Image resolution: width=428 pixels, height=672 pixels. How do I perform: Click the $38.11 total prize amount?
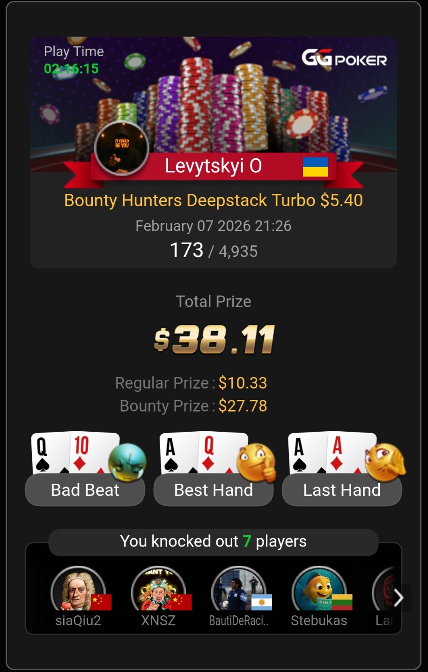(214, 340)
